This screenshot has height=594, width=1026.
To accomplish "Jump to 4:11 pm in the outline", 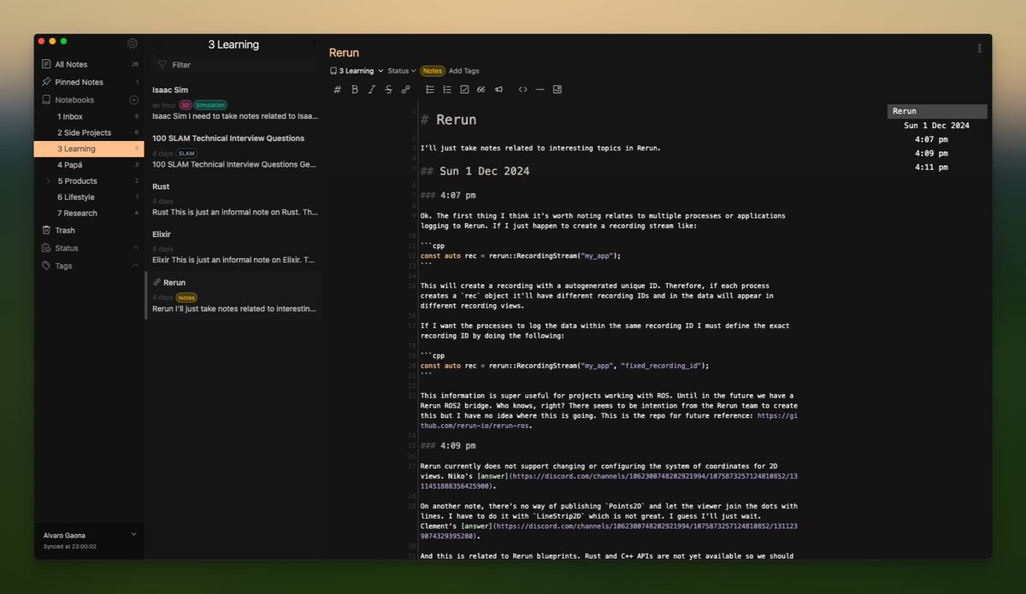I will (x=931, y=168).
